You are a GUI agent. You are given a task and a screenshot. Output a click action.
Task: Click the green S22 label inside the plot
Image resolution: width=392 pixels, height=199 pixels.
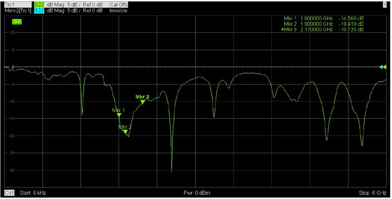(x=17, y=22)
